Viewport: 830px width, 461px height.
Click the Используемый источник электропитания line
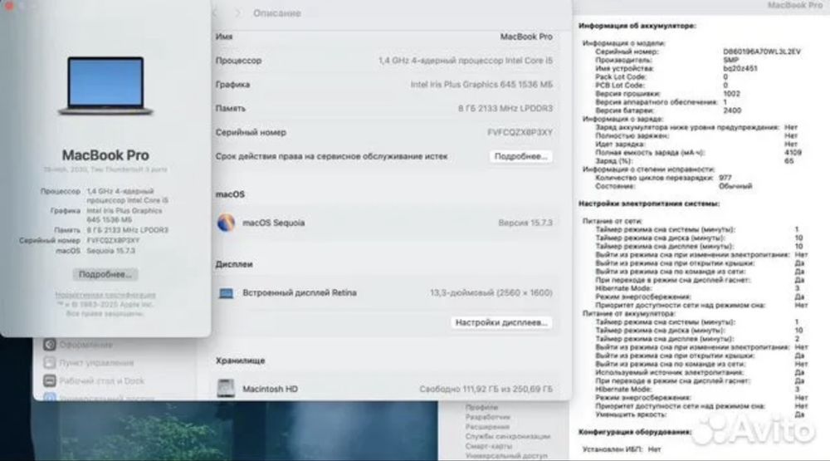pyautogui.click(x=700, y=372)
